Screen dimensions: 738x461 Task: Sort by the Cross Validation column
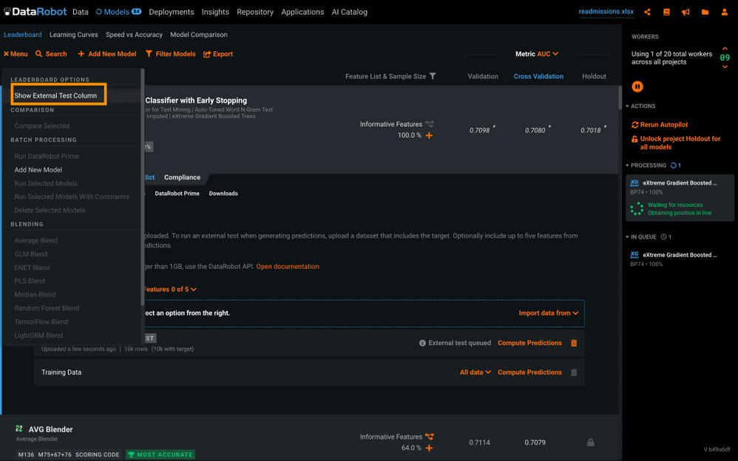538,76
